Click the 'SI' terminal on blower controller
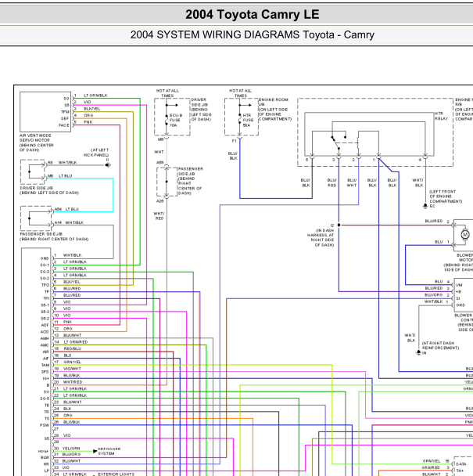Viewport: 473px width, 476px height. tap(458, 298)
